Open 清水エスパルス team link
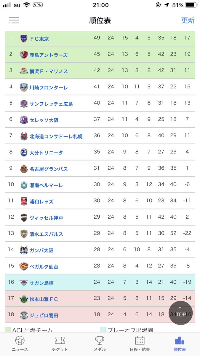Screen dimensions: 200x356 (46, 234)
